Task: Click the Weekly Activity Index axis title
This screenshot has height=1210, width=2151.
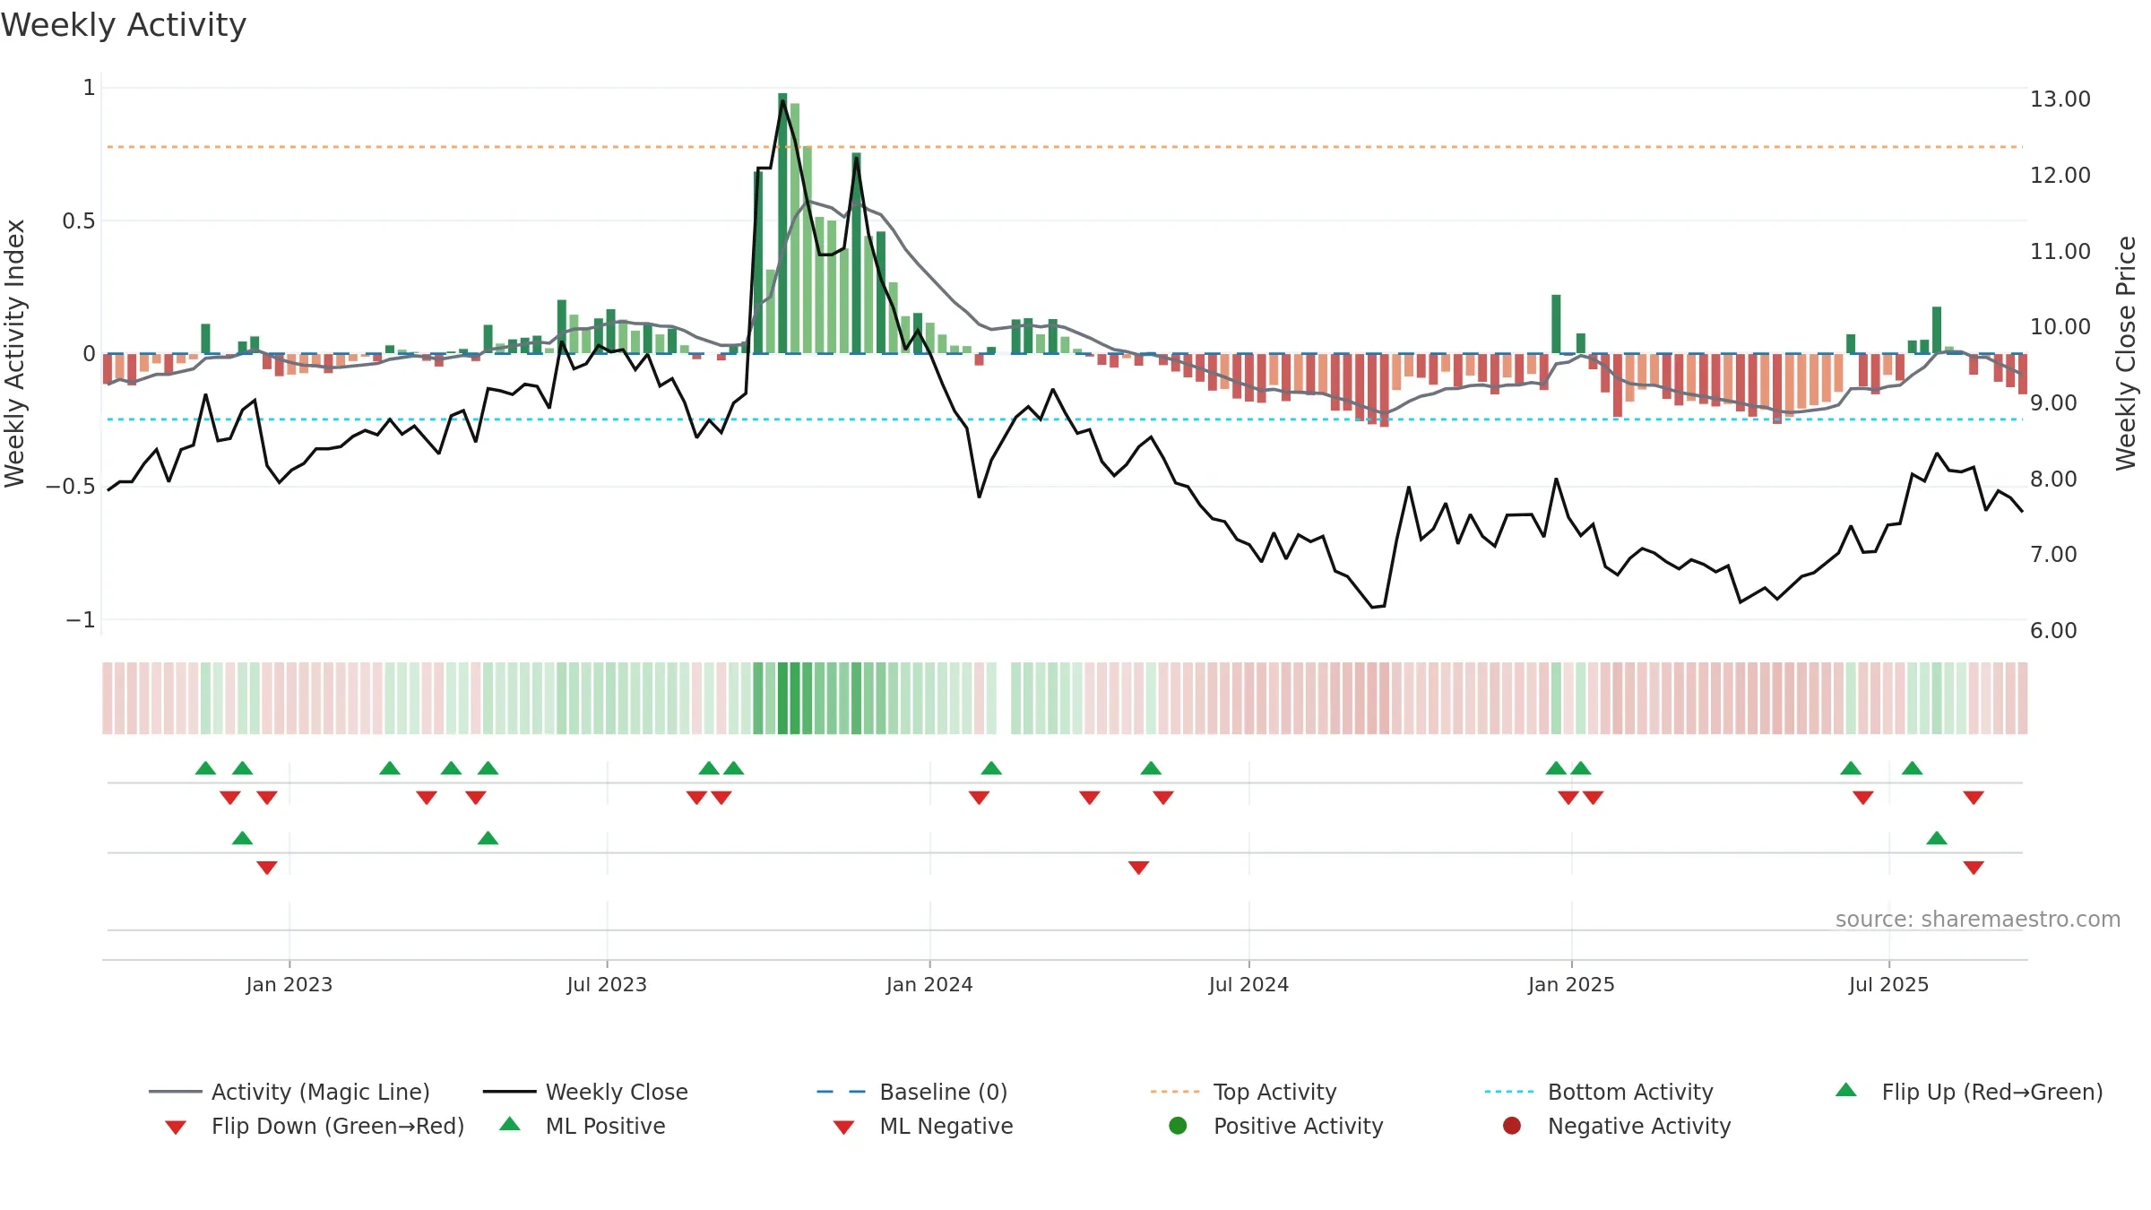Action: pyautogui.click(x=15, y=354)
